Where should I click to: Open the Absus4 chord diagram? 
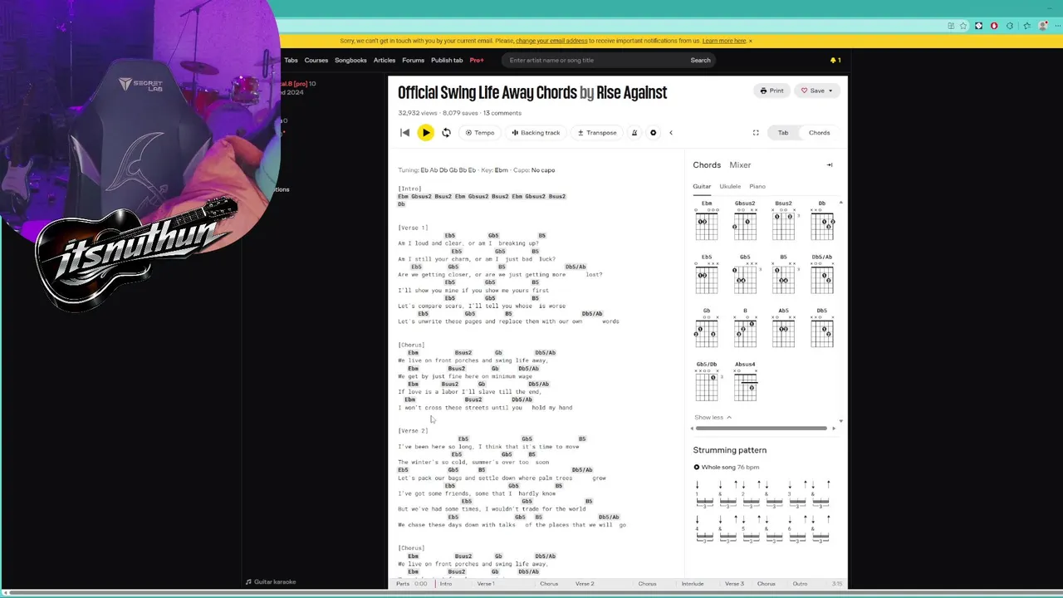[x=745, y=382]
